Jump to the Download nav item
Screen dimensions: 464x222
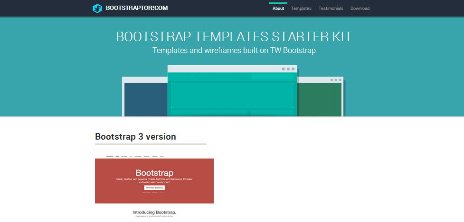(360, 9)
